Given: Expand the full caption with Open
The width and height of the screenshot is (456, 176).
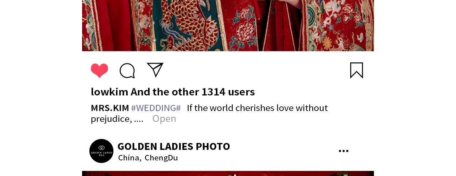Looking at the screenshot, I should tap(164, 119).
